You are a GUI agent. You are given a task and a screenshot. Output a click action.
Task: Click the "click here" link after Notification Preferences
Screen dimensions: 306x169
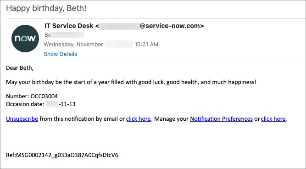[273, 119]
